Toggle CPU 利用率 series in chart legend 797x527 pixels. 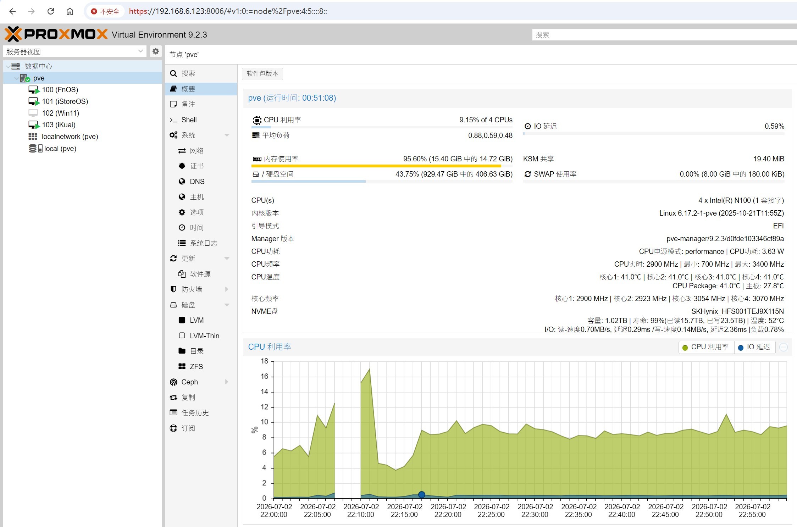[x=705, y=347]
